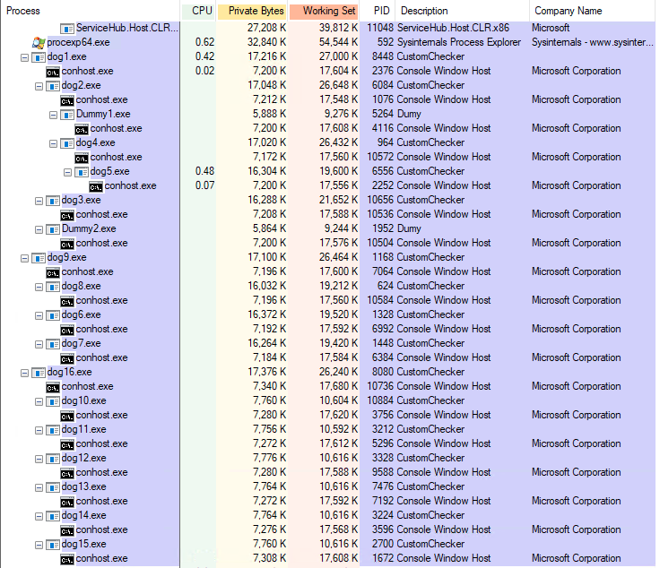660x568 pixels.
Task: Click the dog2.exe window icon
Action: click(53, 86)
